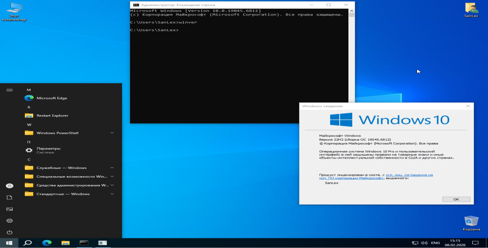This screenshot has height=248, width=488.
Task: Open the license agreement link
Action: tap(409, 175)
